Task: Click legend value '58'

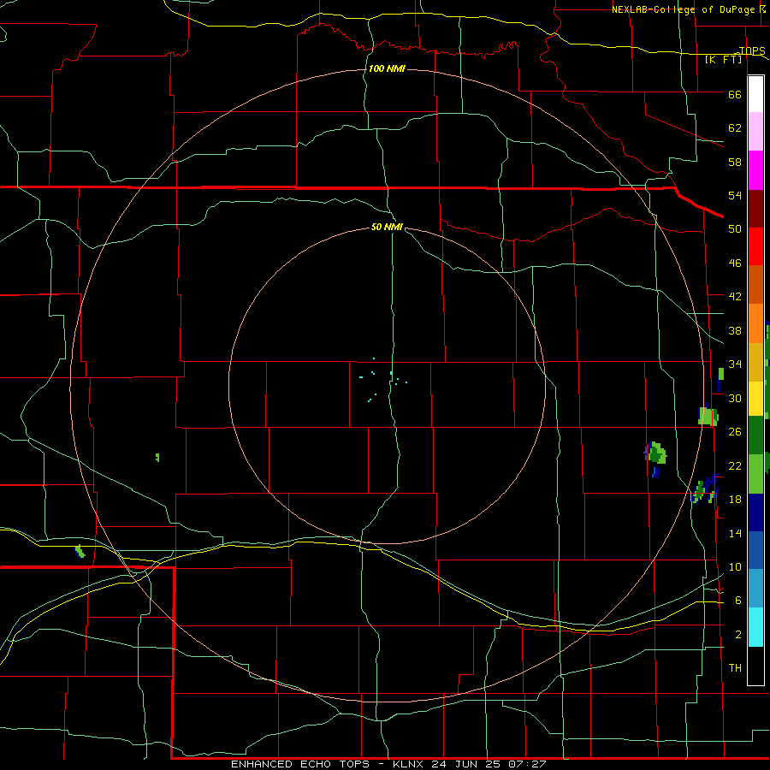Action: coord(735,162)
